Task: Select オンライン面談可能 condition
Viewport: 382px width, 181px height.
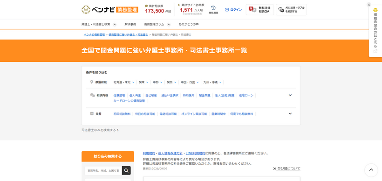Action: 194,114
